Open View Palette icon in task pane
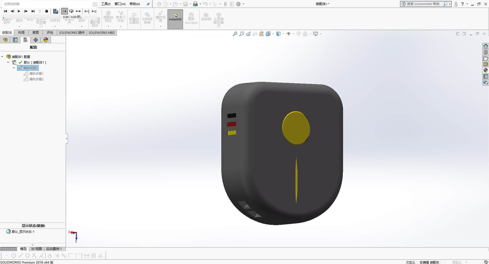The height and width of the screenshot is (264, 489). [486, 64]
